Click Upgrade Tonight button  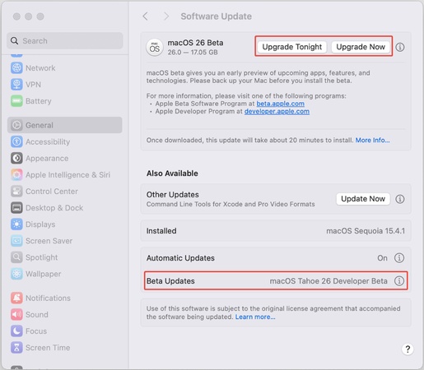pos(292,47)
